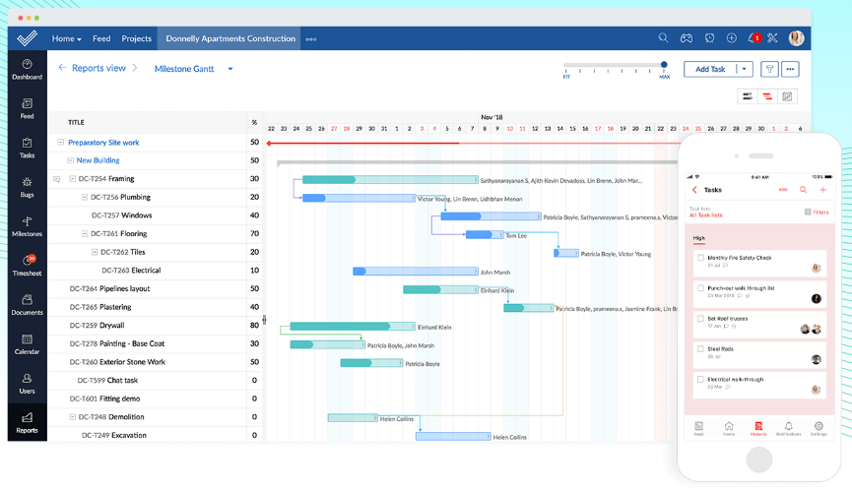Click the Framing task bar in Gantt chart
This screenshot has height=492, width=852.
389,180
